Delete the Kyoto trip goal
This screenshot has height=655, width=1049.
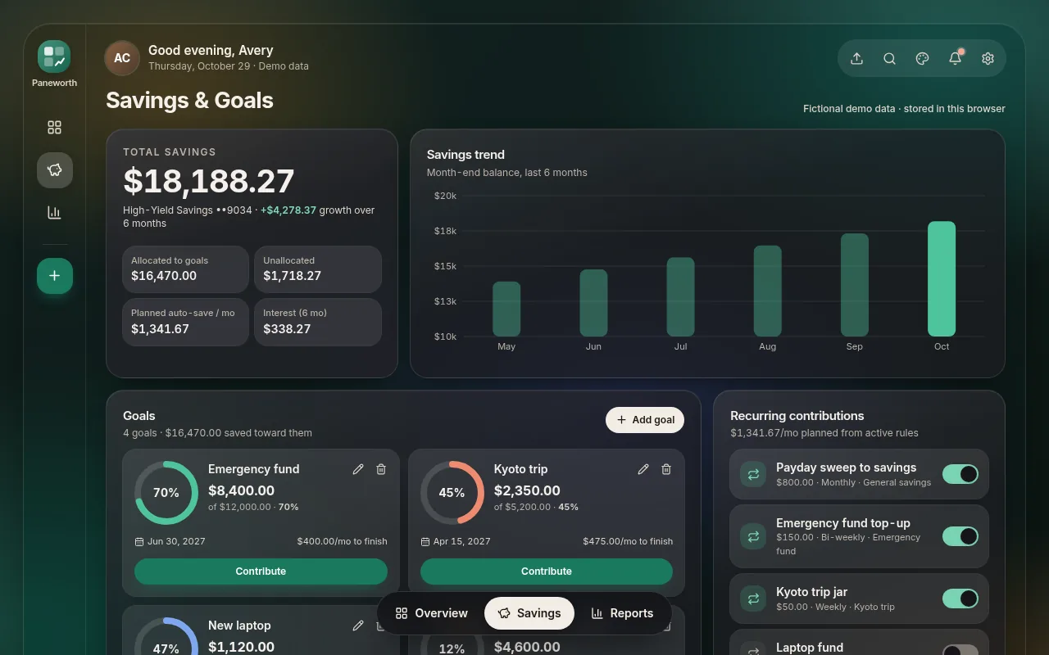(666, 469)
